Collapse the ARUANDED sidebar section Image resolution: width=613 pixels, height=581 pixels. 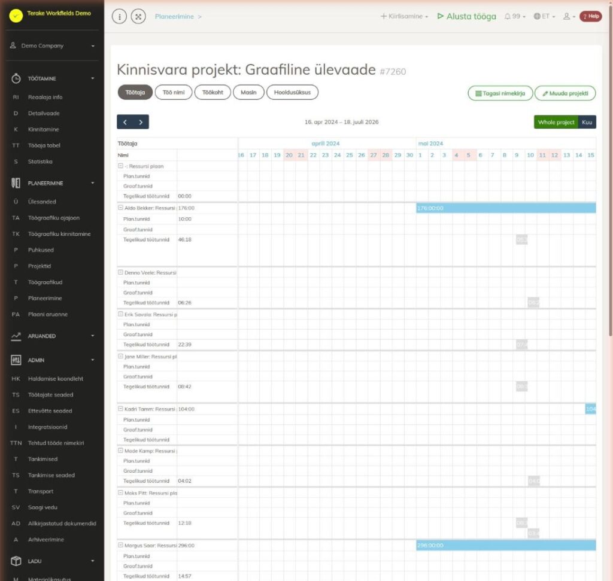click(52, 336)
